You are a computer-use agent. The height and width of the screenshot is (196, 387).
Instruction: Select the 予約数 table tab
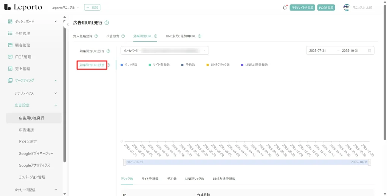(x=172, y=179)
